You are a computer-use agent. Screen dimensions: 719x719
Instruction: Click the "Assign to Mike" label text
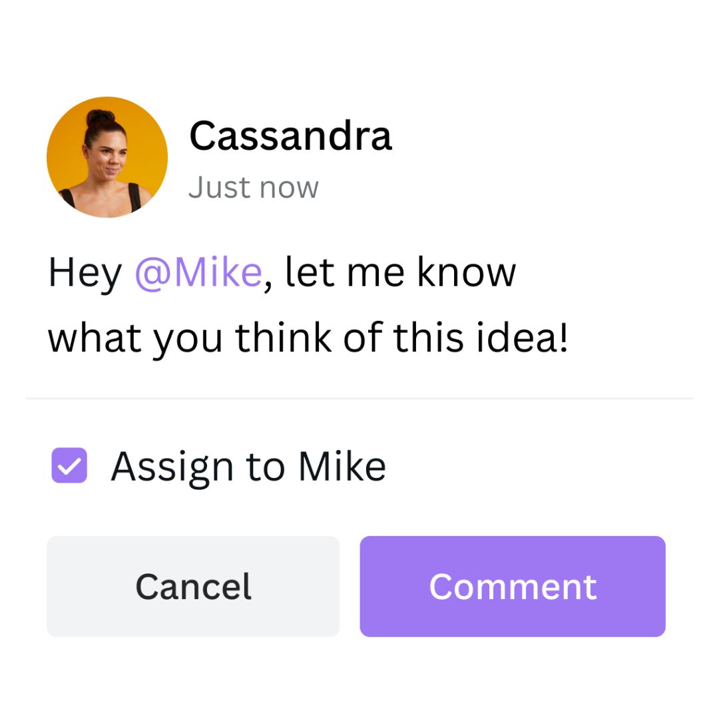pos(248,466)
